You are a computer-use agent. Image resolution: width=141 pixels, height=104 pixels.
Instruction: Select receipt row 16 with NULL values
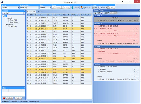pos(59,59)
